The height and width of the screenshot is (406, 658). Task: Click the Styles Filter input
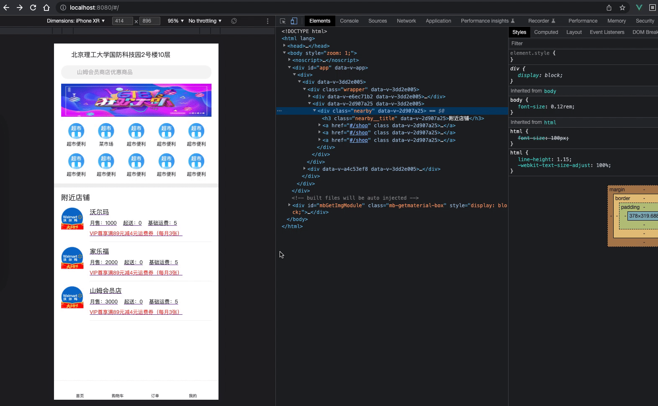[583, 44]
